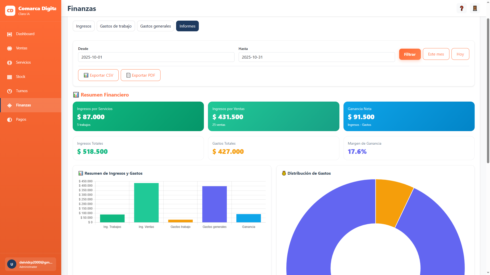Screen dimensions: 490x275
Task: Click the Hasta date input field
Action: [x=316, y=57]
